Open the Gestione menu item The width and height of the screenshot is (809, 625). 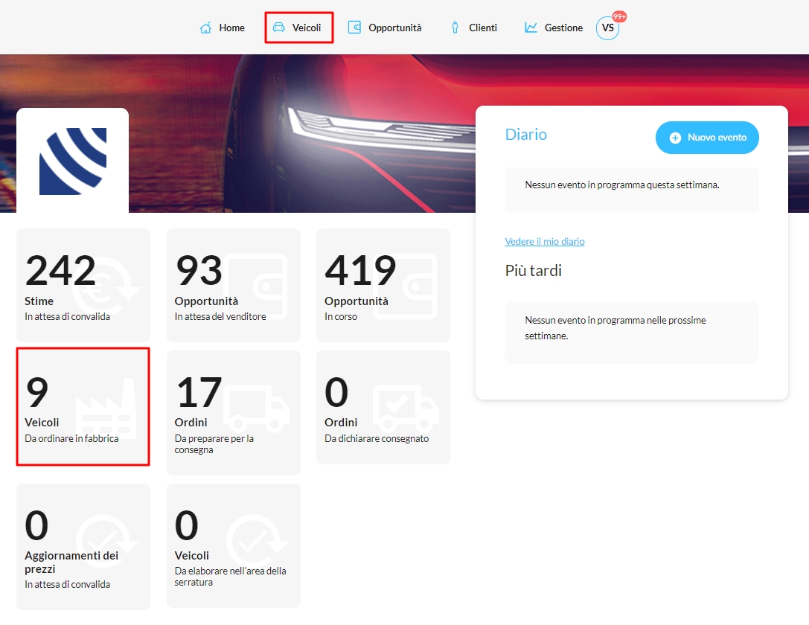click(x=554, y=28)
